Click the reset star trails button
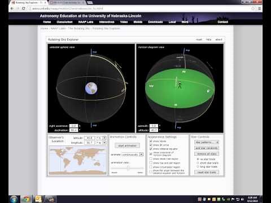The image size is (271, 203). click(x=207, y=172)
